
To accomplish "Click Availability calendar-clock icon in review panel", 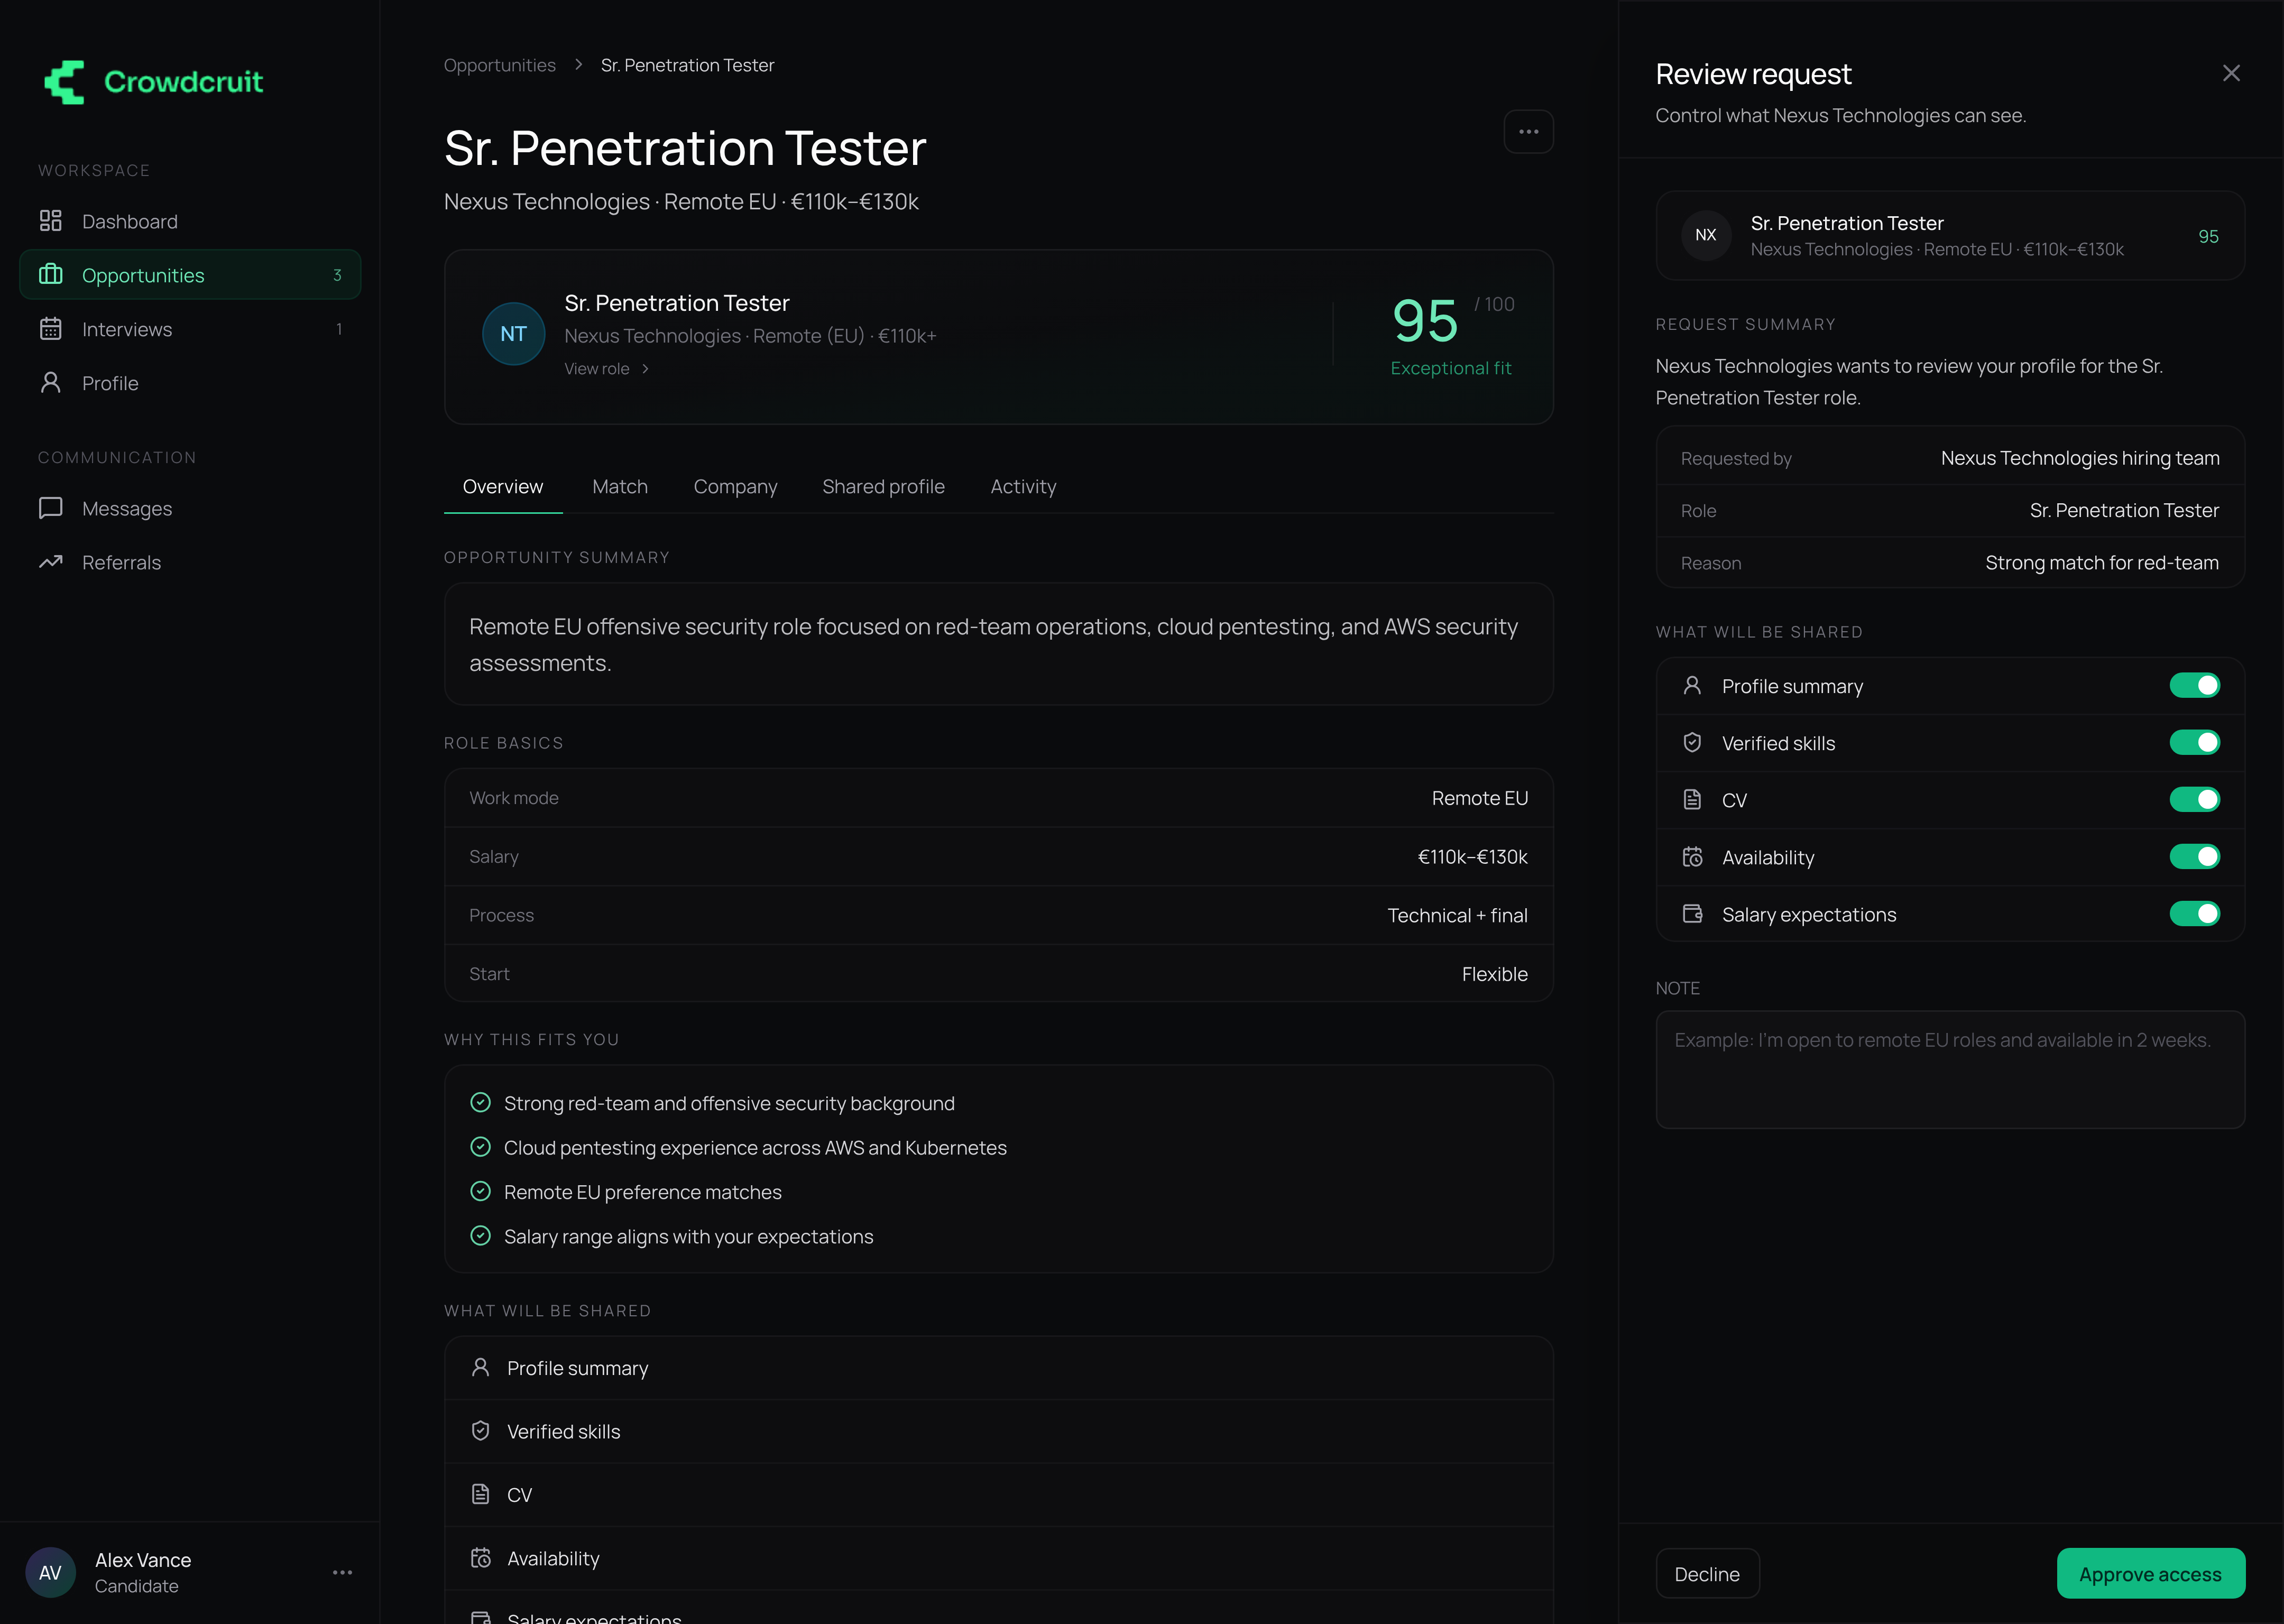I will click(1692, 857).
